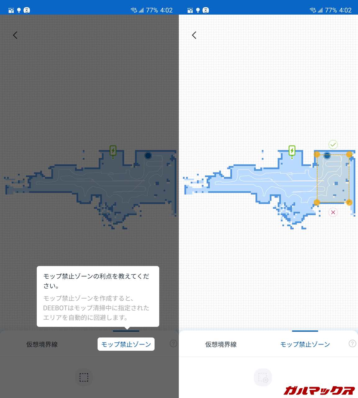This screenshot has height=398, width=358.
Task: Open the help question mark on right screen
Action: pos(352,344)
